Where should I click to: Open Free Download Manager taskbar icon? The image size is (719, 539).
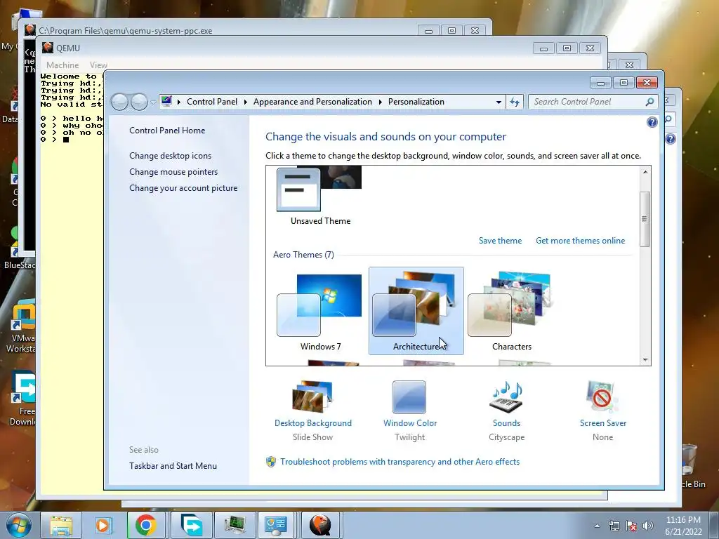(x=191, y=525)
